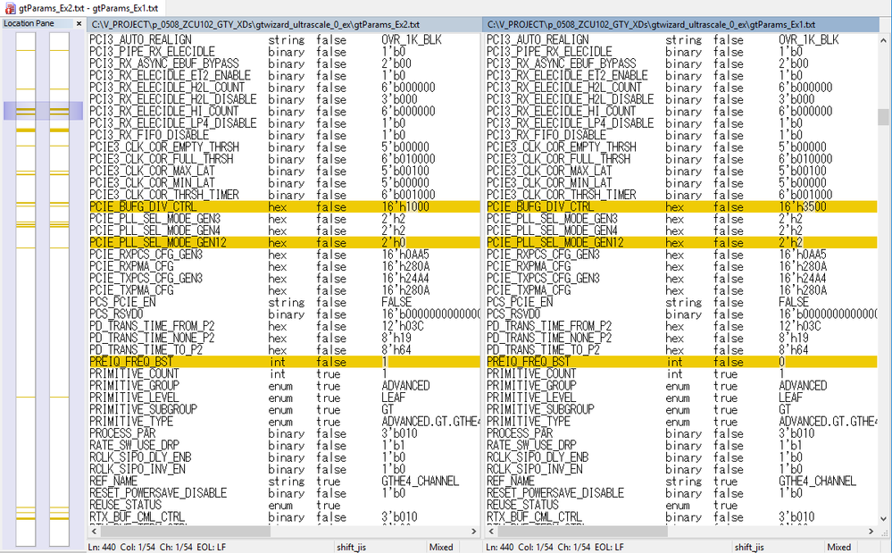
Task: Click PROCESS_PAR in the right pane
Action: (x=520, y=433)
